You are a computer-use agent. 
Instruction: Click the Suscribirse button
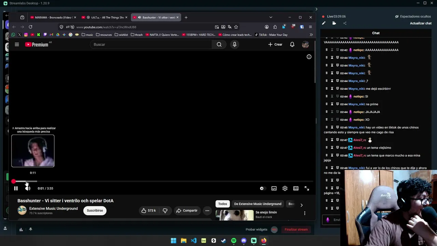[x=95, y=210]
